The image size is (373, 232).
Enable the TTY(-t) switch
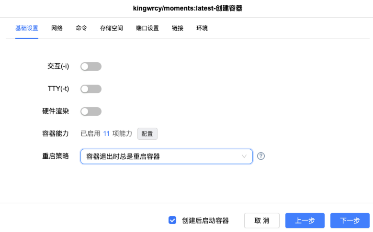[91, 89]
